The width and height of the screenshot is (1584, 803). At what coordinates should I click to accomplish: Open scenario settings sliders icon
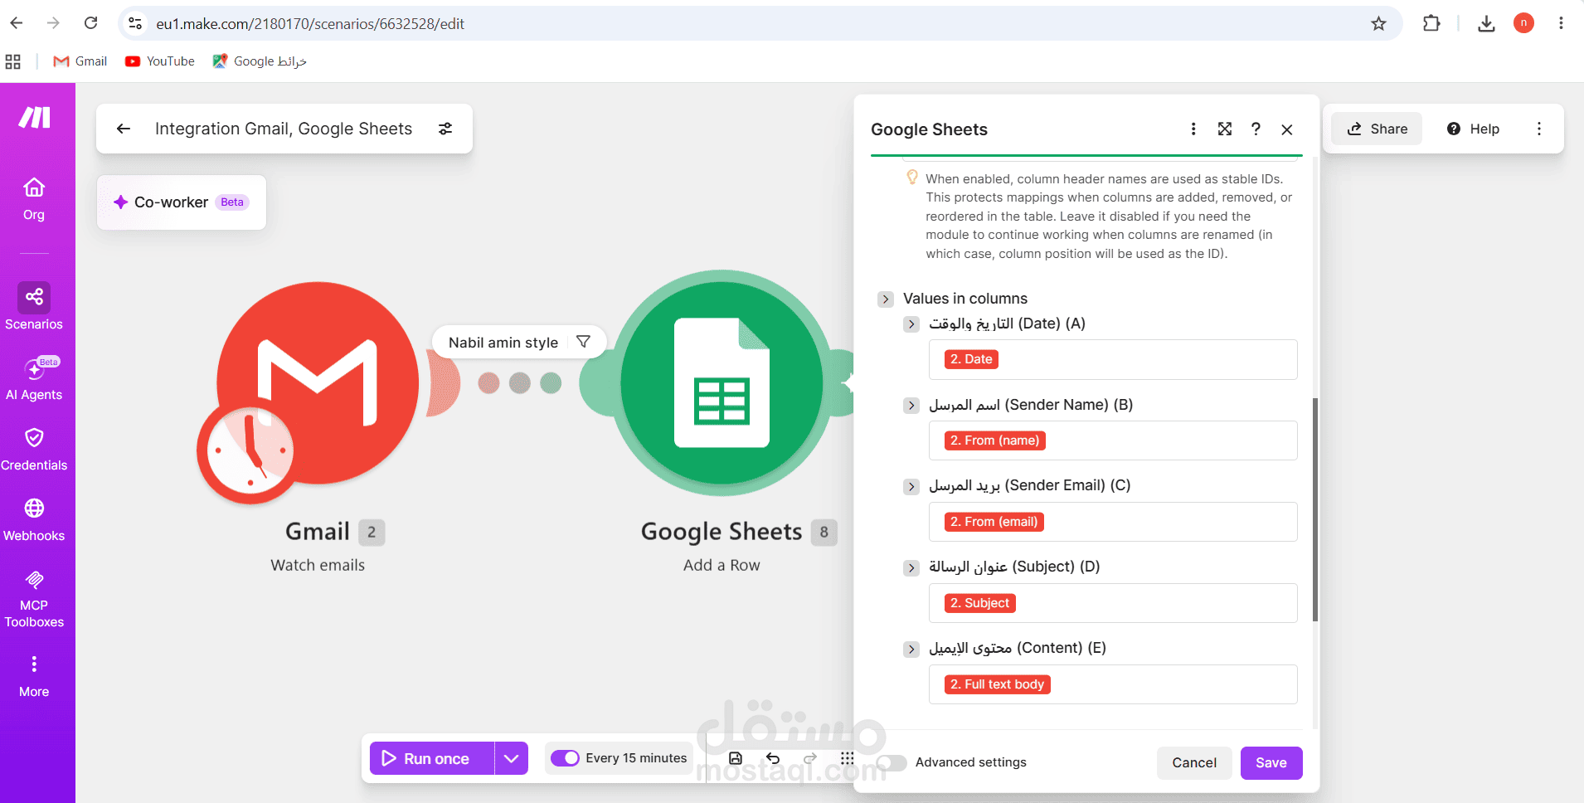pyautogui.click(x=445, y=129)
